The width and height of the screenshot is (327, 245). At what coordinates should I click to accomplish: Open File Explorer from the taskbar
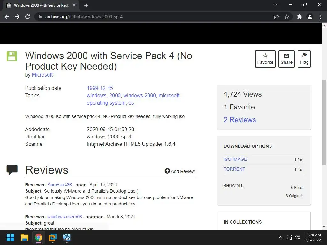(x=24, y=237)
